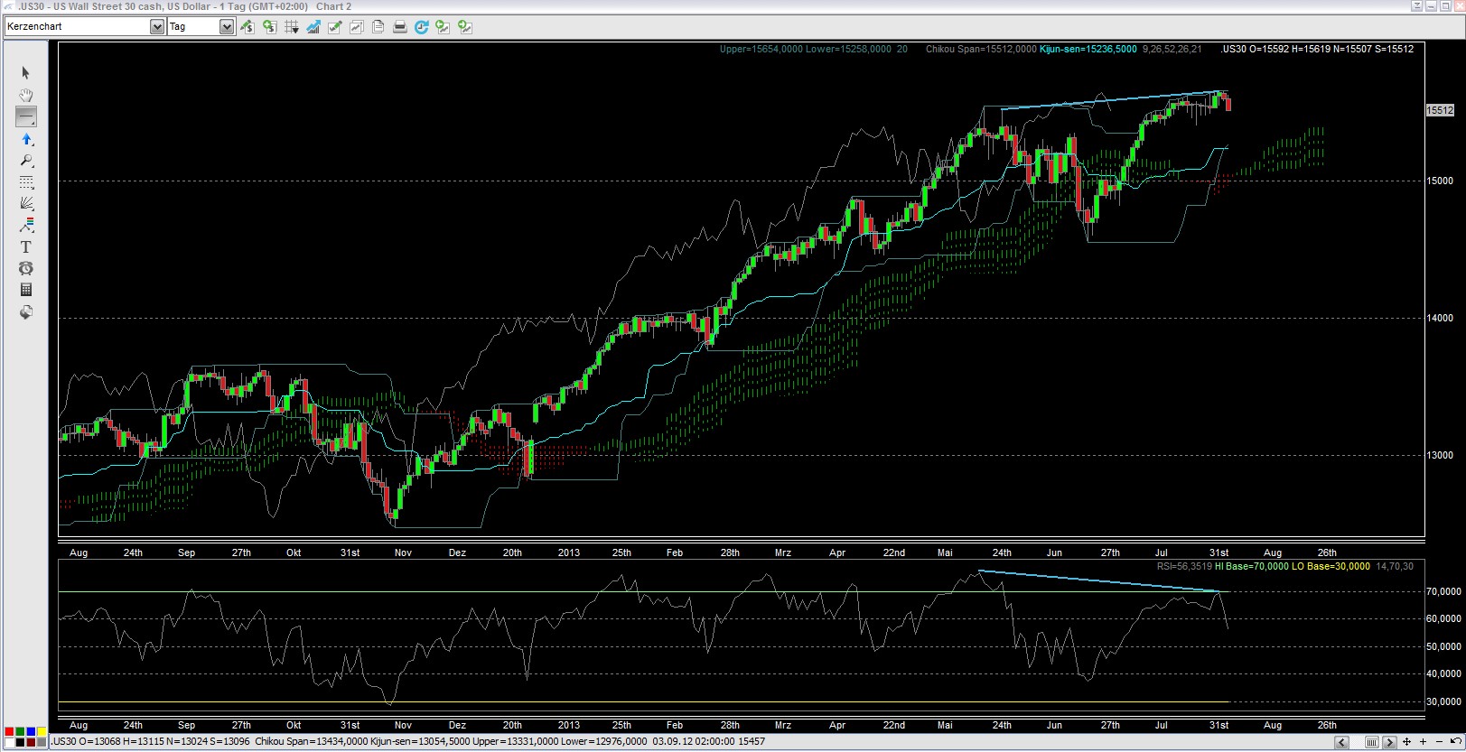Pick the red color swatch

click(x=9, y=731)
